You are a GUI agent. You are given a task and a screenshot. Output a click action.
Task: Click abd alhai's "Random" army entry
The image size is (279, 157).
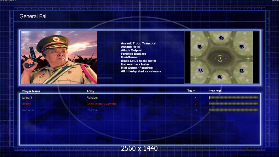point(92,110)
